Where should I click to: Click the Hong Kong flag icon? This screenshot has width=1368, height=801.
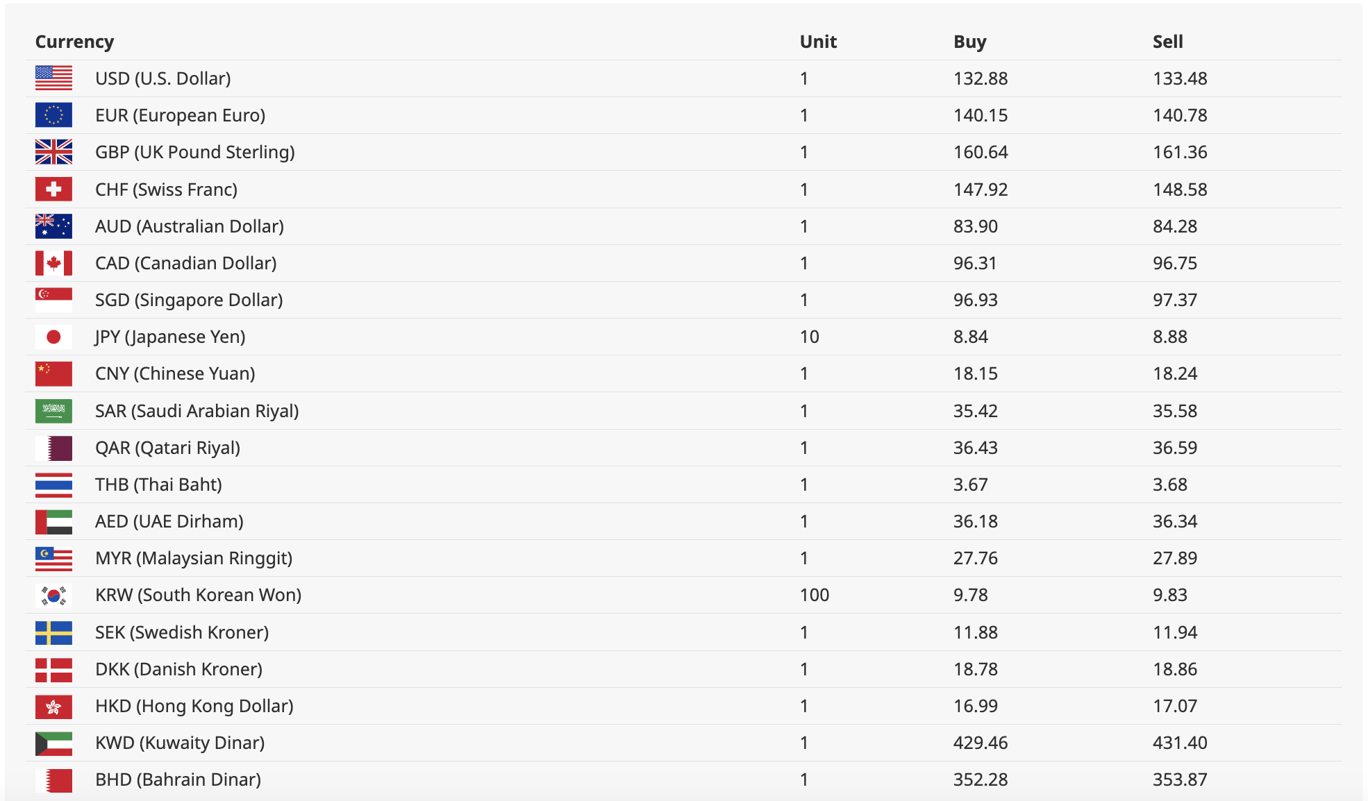(x=53, y=706)
